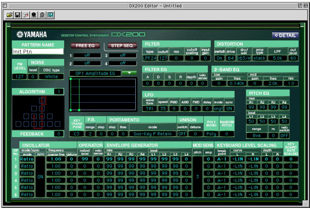310x209 pixels.
Task: Select the OP1 Amplitude EG display field
Action: tap(95, 73)
